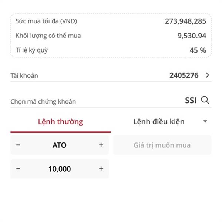This screenshot has height=222, width=222.
Task: Decrease the ATO price with minus
Action: pyautogui.click(x=18, y=145)
